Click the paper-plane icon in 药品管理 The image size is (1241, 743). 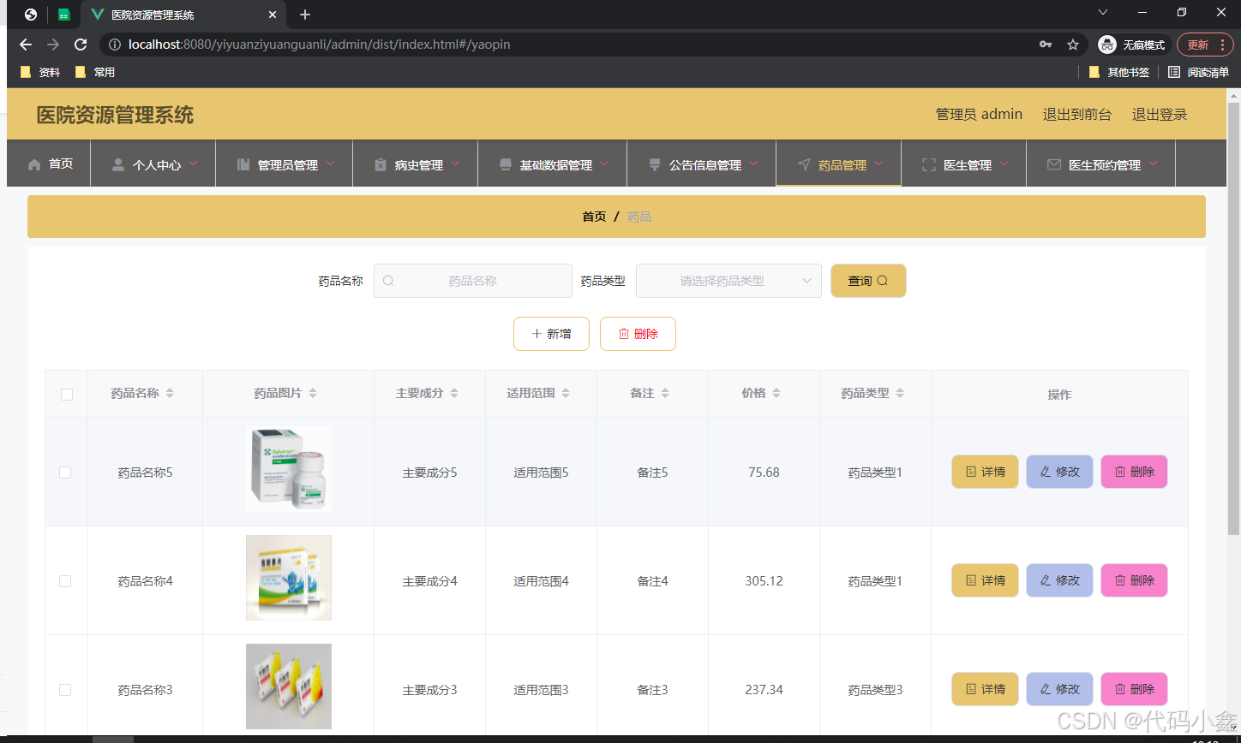tap(804, 164)
